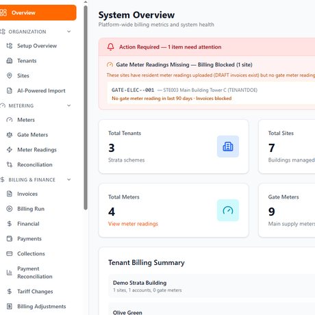Open Collections in the sidebar
This screenshot has width=315, height=315.
31,253
